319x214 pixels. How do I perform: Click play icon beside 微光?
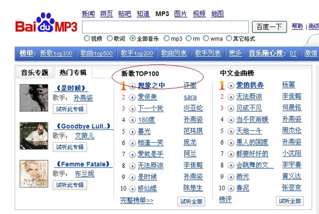[x=231, y=177]
